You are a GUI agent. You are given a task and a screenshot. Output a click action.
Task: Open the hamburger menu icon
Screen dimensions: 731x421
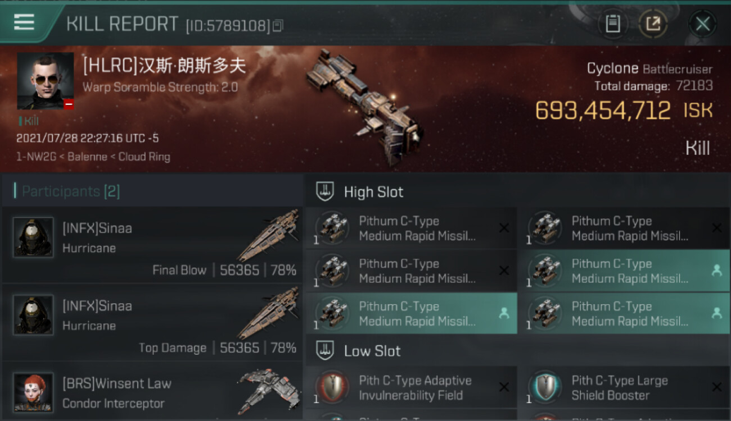coord(24,22)
